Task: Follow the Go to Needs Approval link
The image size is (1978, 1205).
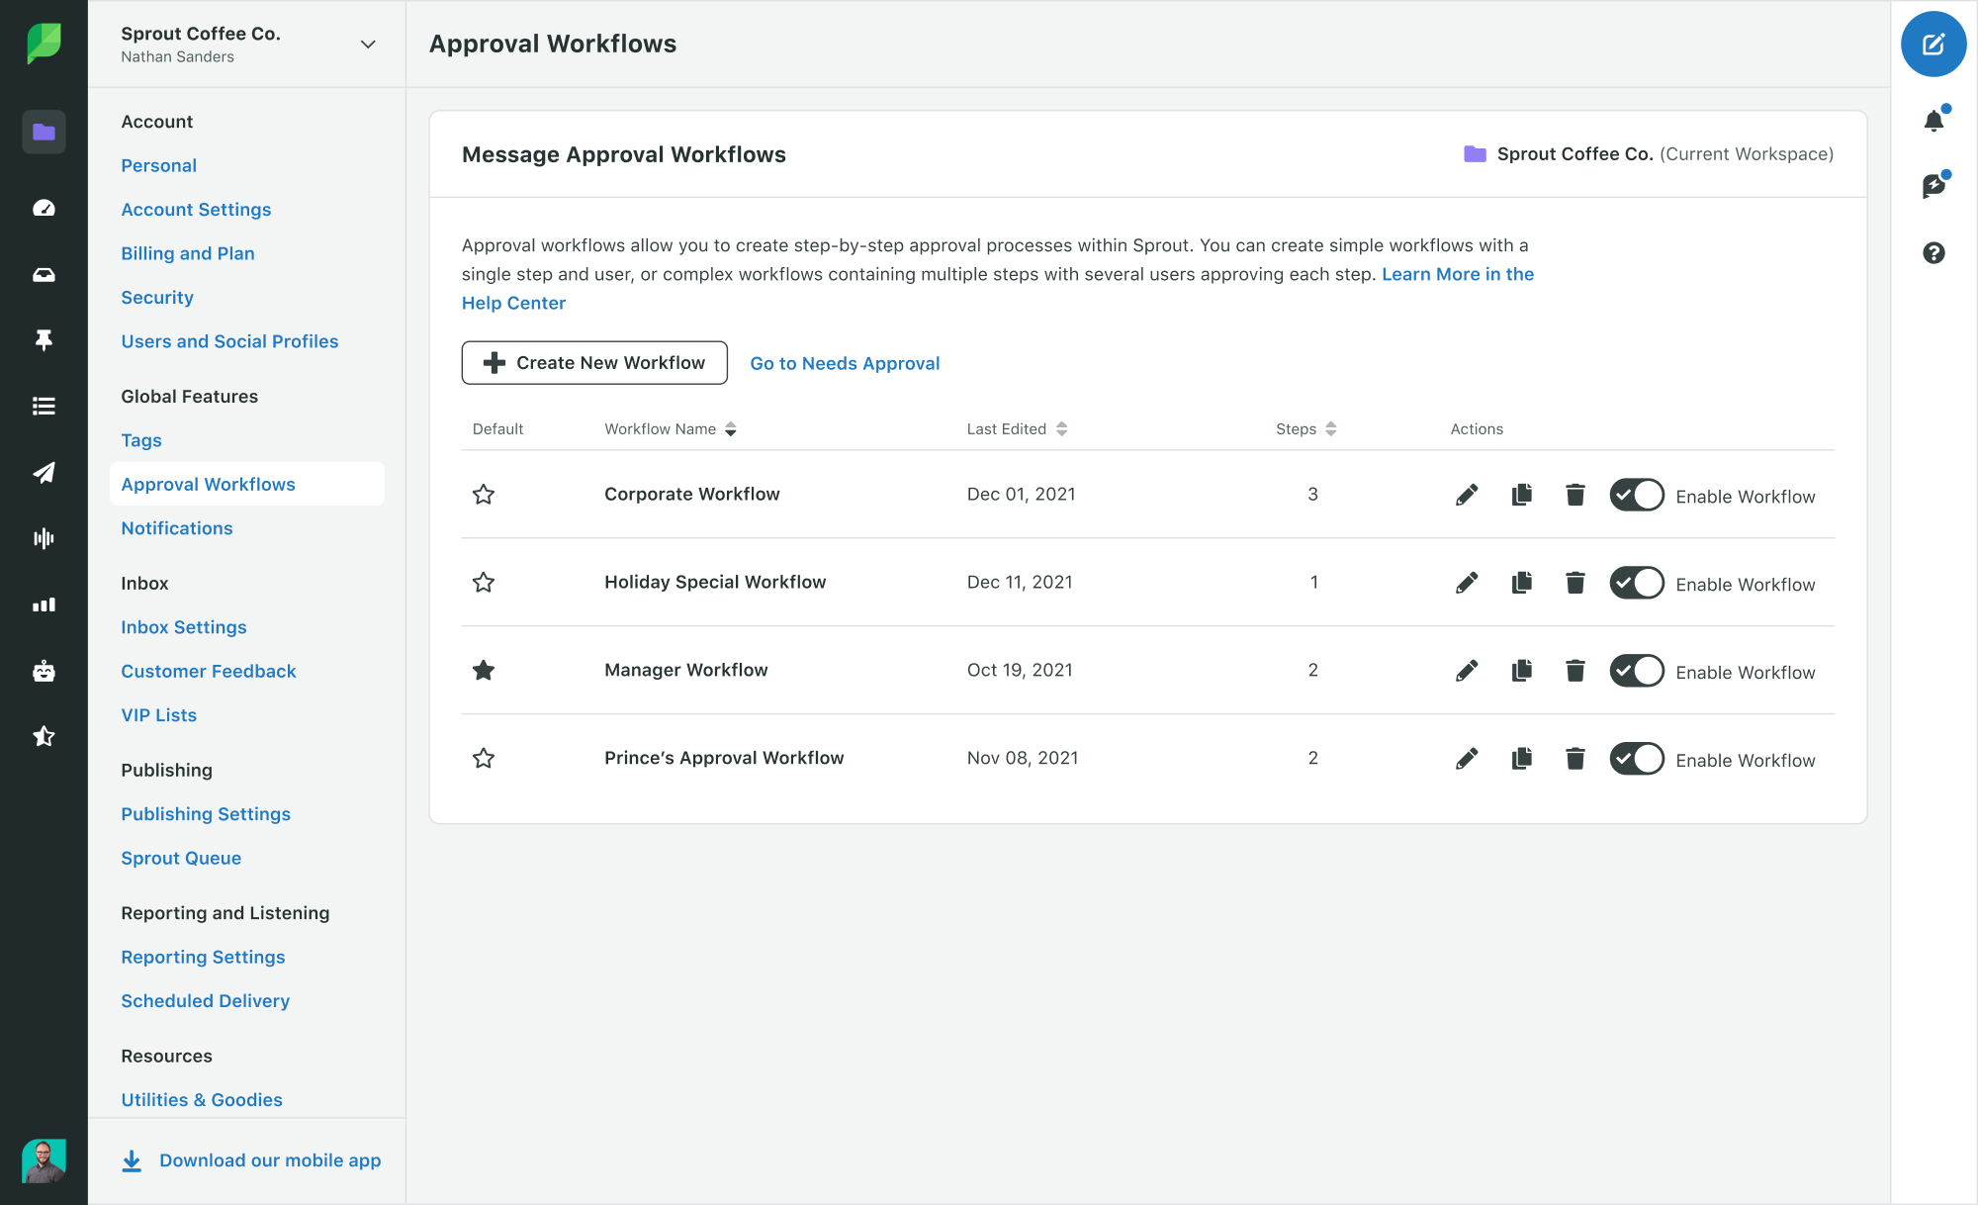Action: click(x=845, y=363)
